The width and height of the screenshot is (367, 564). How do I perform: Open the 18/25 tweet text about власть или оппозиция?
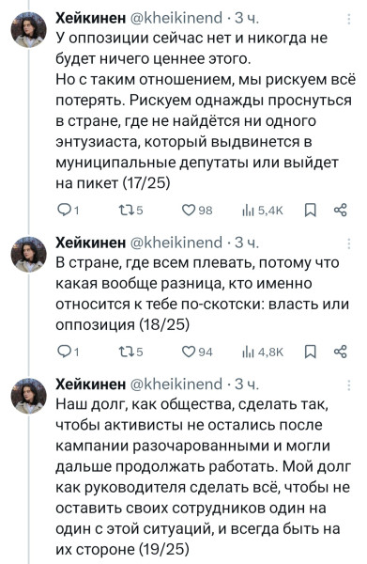coord(202,293)
